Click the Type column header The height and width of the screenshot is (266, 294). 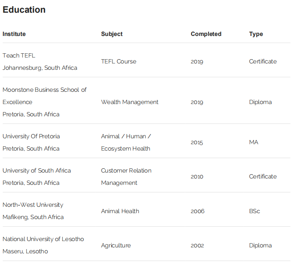256,34
